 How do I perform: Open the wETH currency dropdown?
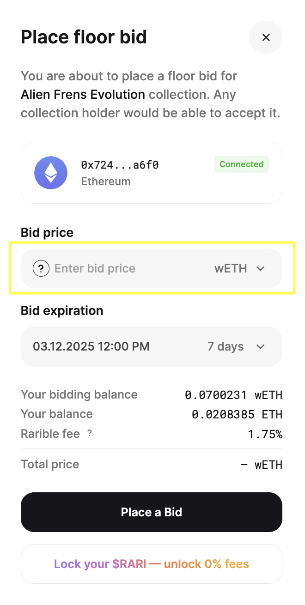pyautogui.click(x=240, y=268)
